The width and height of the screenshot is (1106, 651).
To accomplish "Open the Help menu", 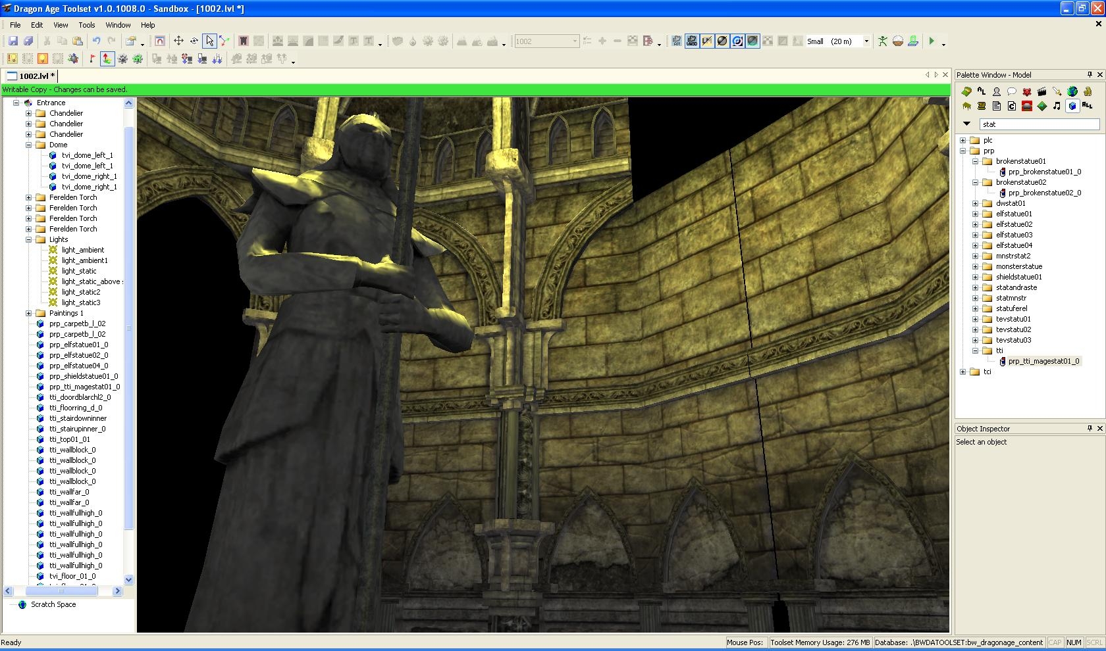I will 148,25.
